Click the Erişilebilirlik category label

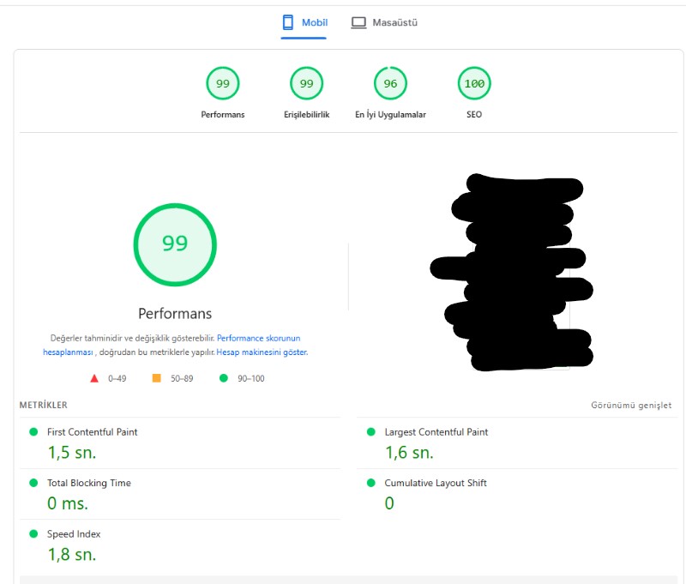[306, 115]
